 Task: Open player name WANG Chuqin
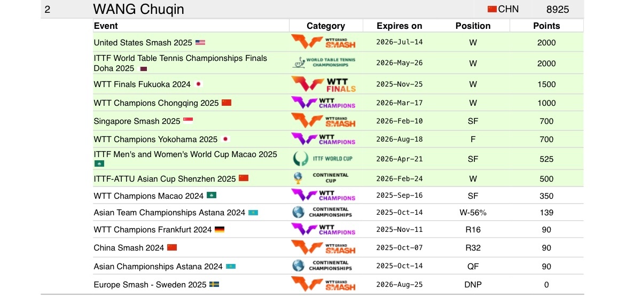coord(139,9)
